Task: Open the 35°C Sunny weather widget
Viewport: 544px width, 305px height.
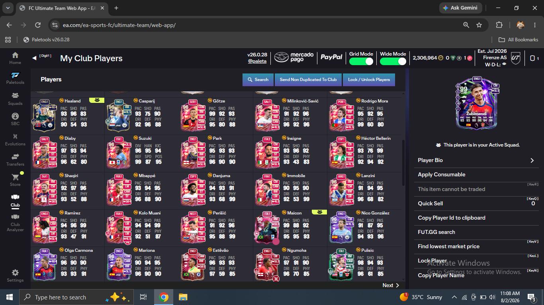Action: (x=421, y=297)
